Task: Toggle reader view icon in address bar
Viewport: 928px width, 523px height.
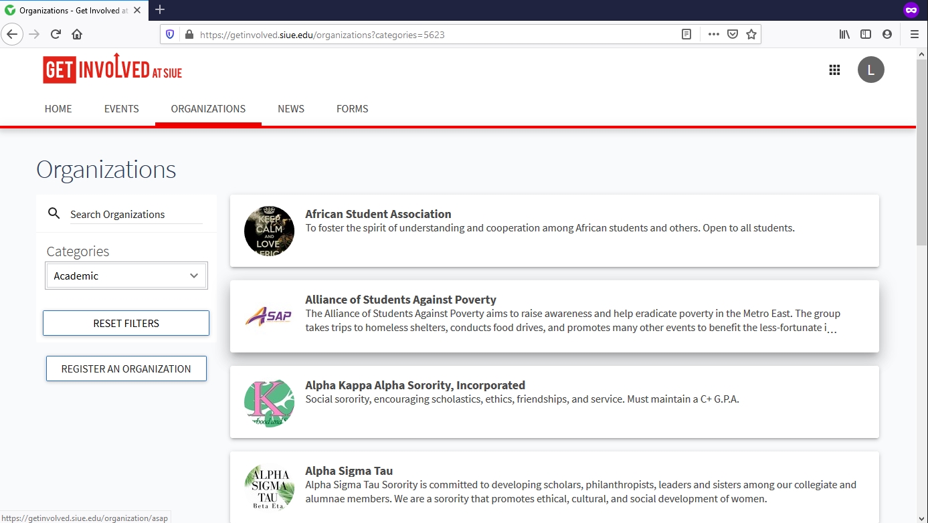Action: tap(686, 35)
